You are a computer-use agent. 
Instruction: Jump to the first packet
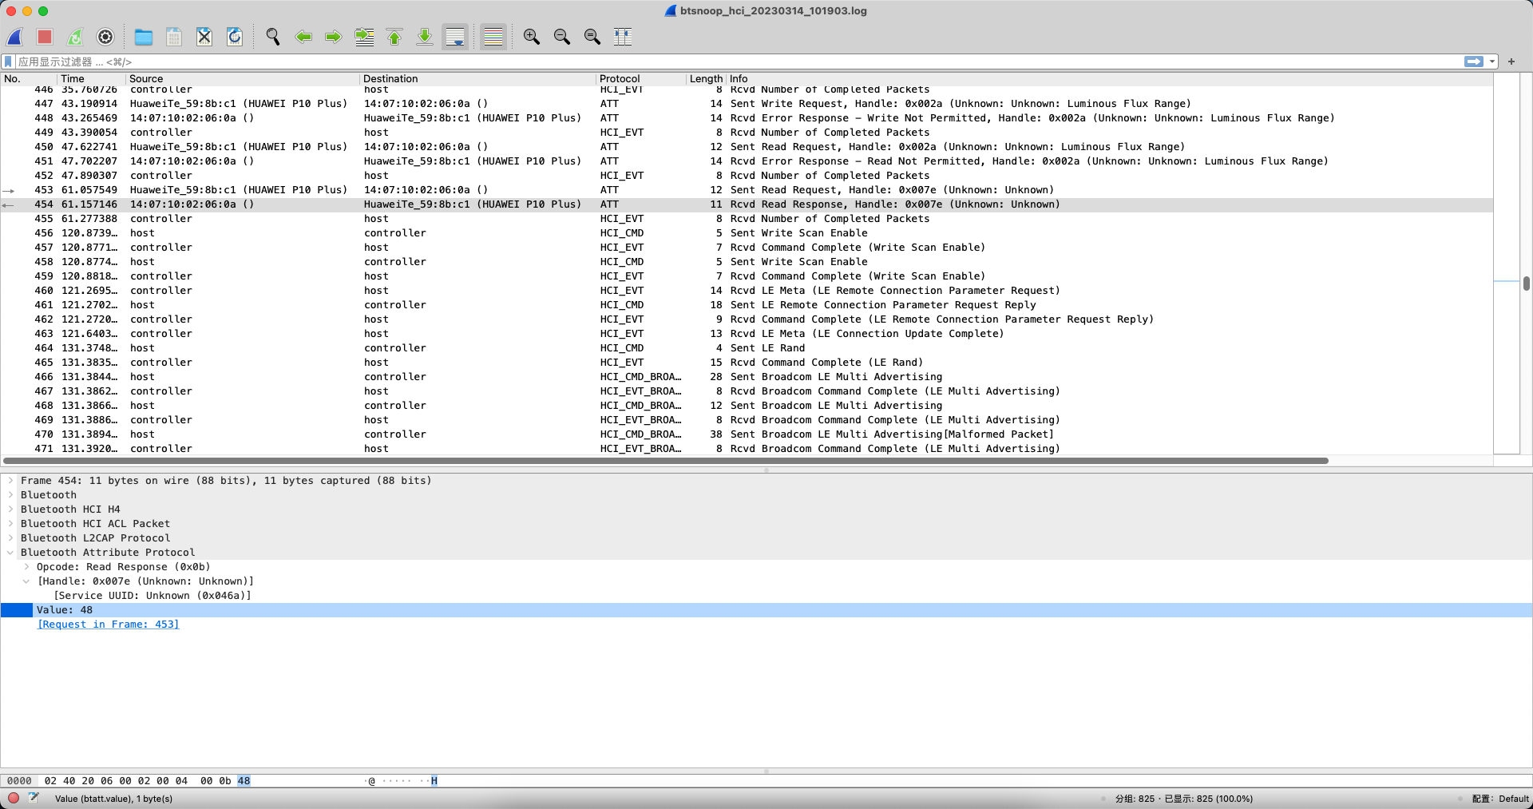394,37
